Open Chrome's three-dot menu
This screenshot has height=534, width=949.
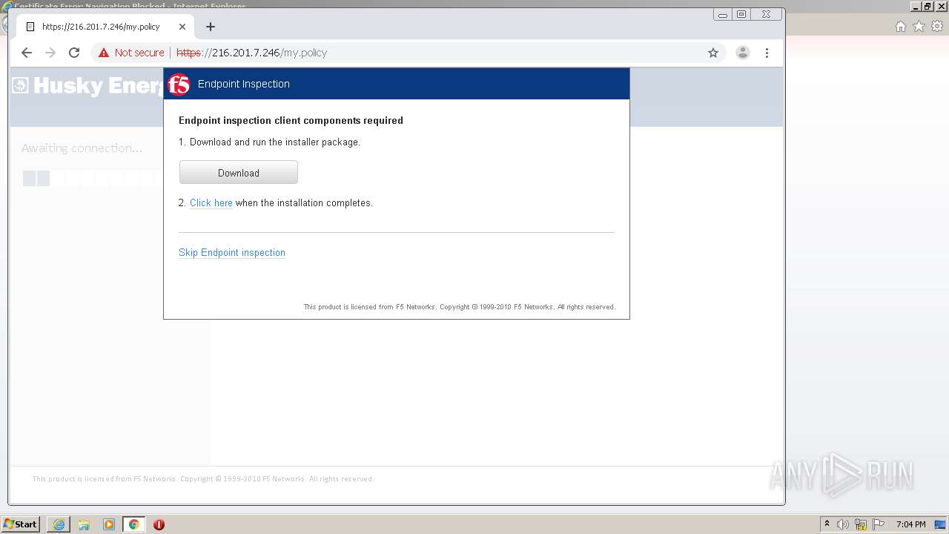pyautogui.click(x=767, y=53)
